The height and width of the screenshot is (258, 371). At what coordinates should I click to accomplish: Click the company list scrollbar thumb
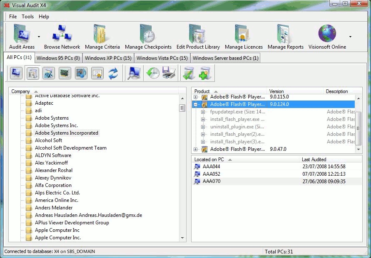tap(182, 108)
